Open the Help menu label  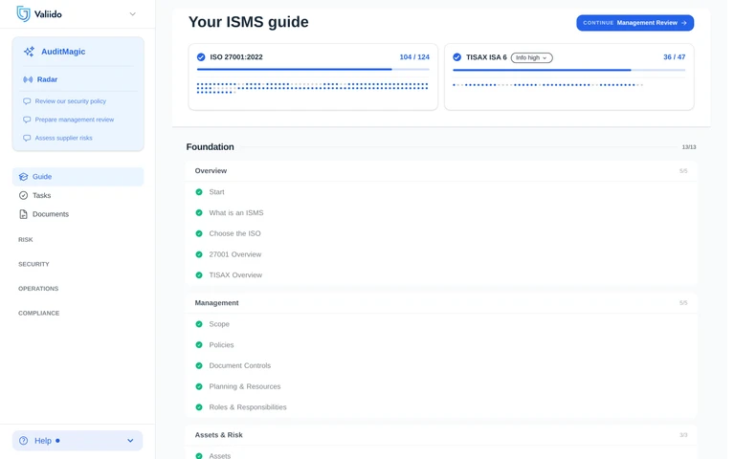(x=43, y=441)
